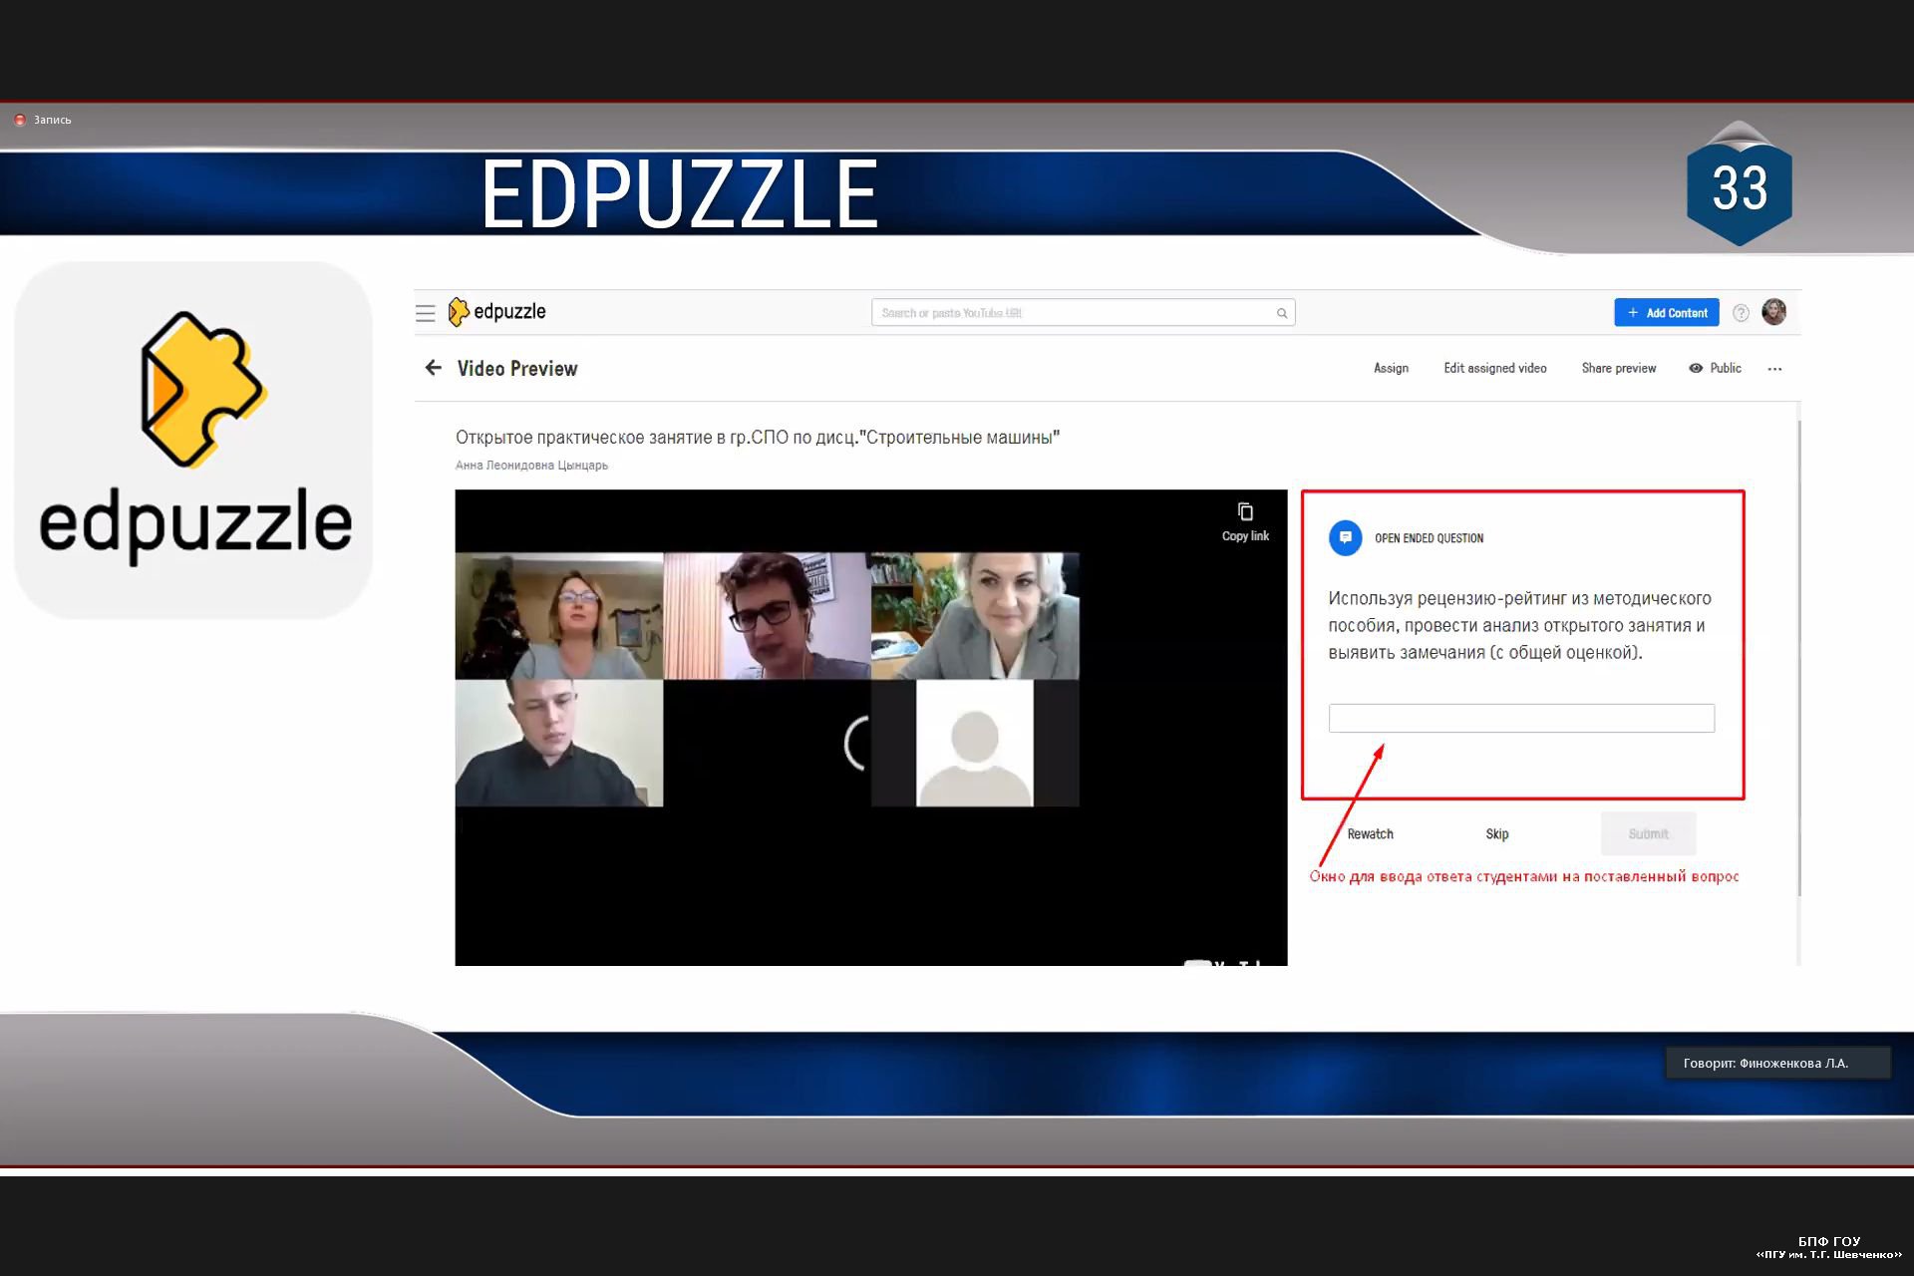Open the help question mark icon

coord(1741,313)
